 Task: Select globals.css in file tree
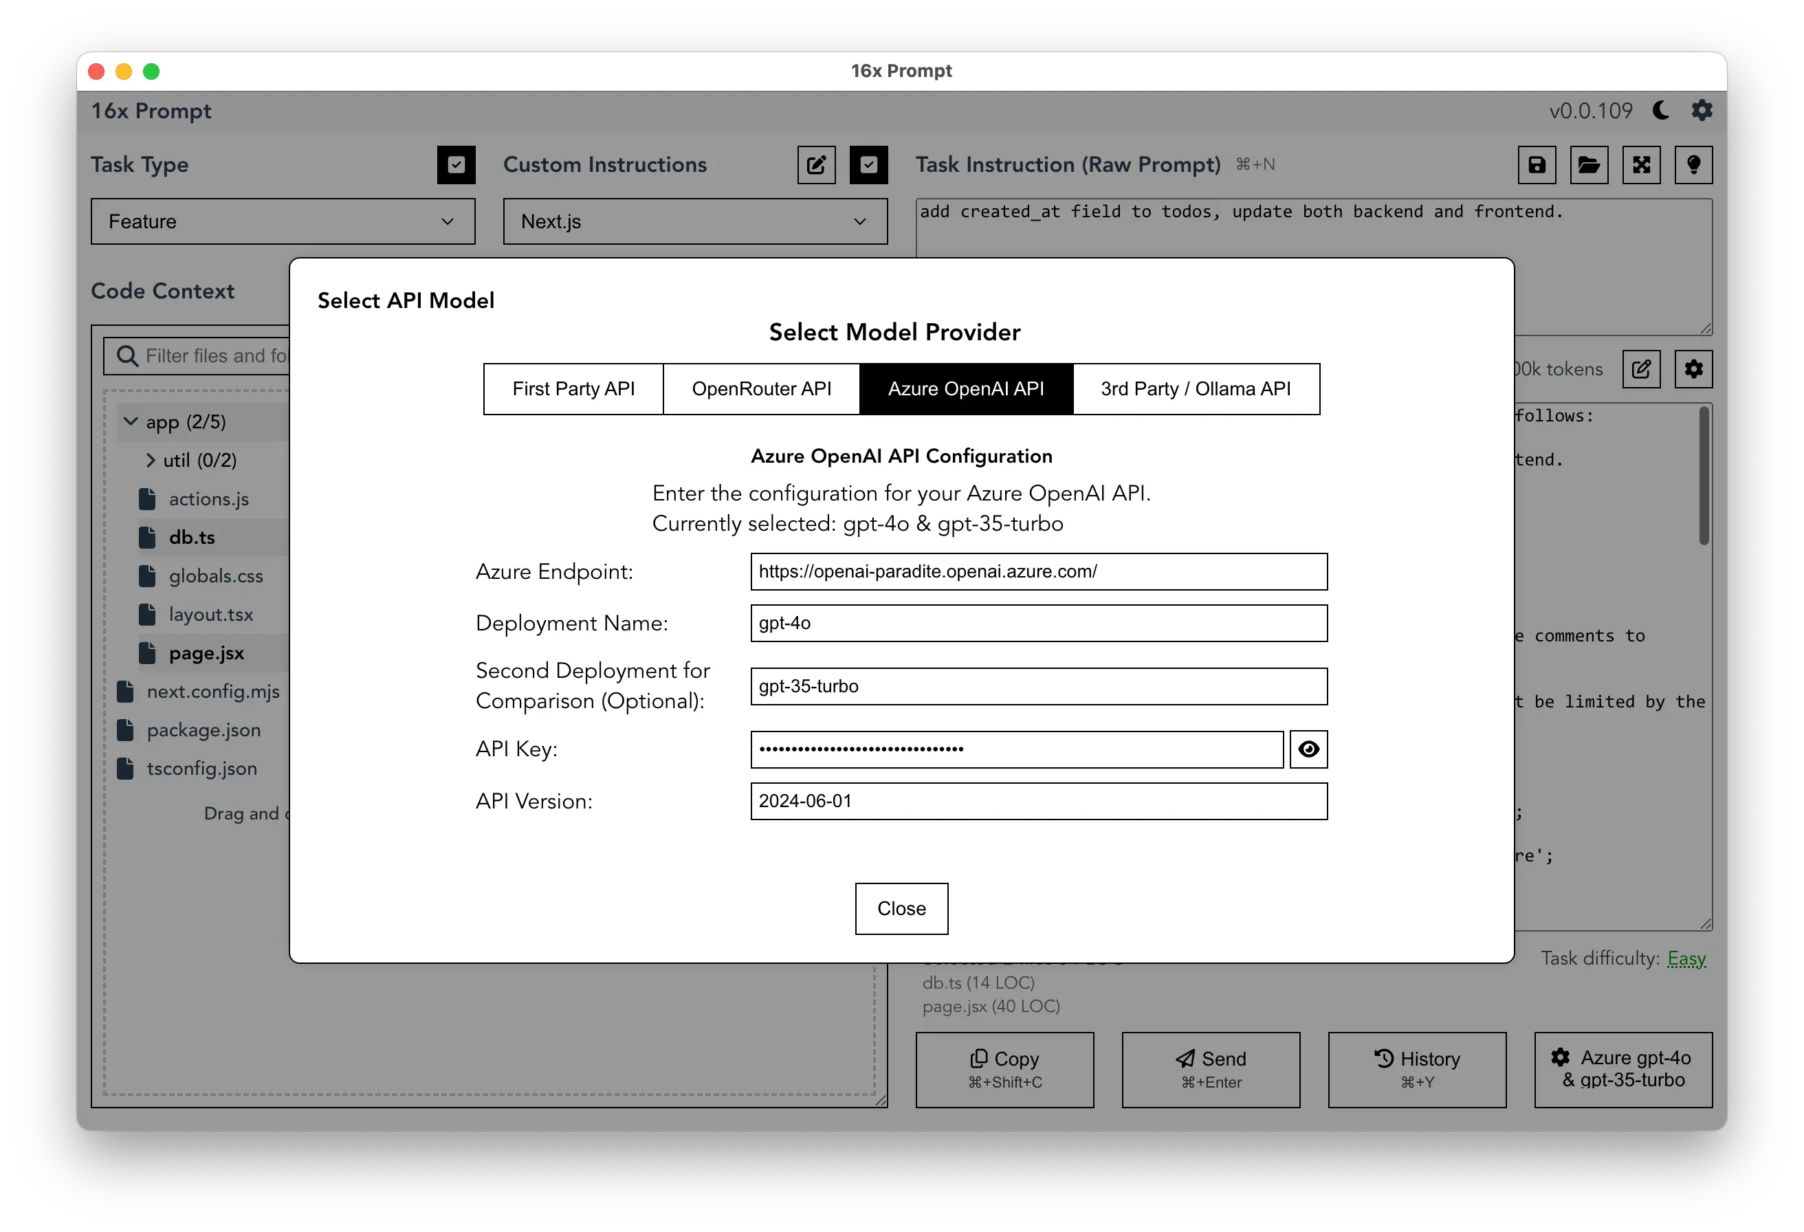coord(216,575)
